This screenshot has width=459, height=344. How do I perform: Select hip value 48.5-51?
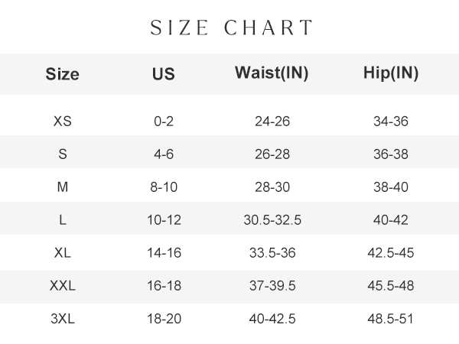(x=390, y=319)
